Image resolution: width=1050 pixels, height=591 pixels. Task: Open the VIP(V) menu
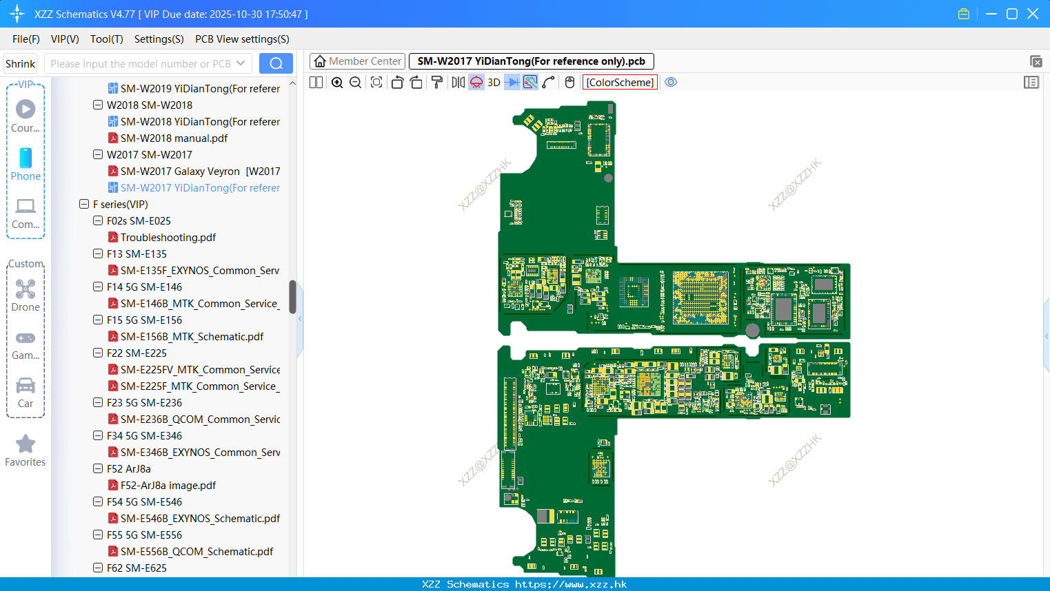tap(65, 39)
